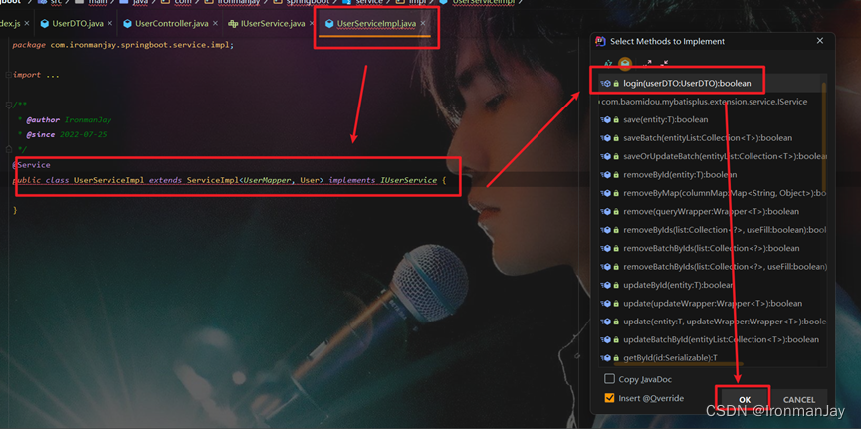Click the interface icon on IUserService.java tab
861x429 pixels.
point(233,24)
